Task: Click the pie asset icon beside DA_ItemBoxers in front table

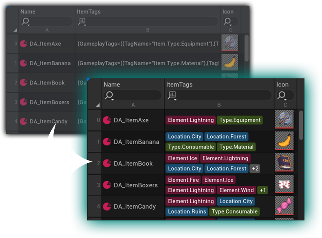Action: [107, 185]
